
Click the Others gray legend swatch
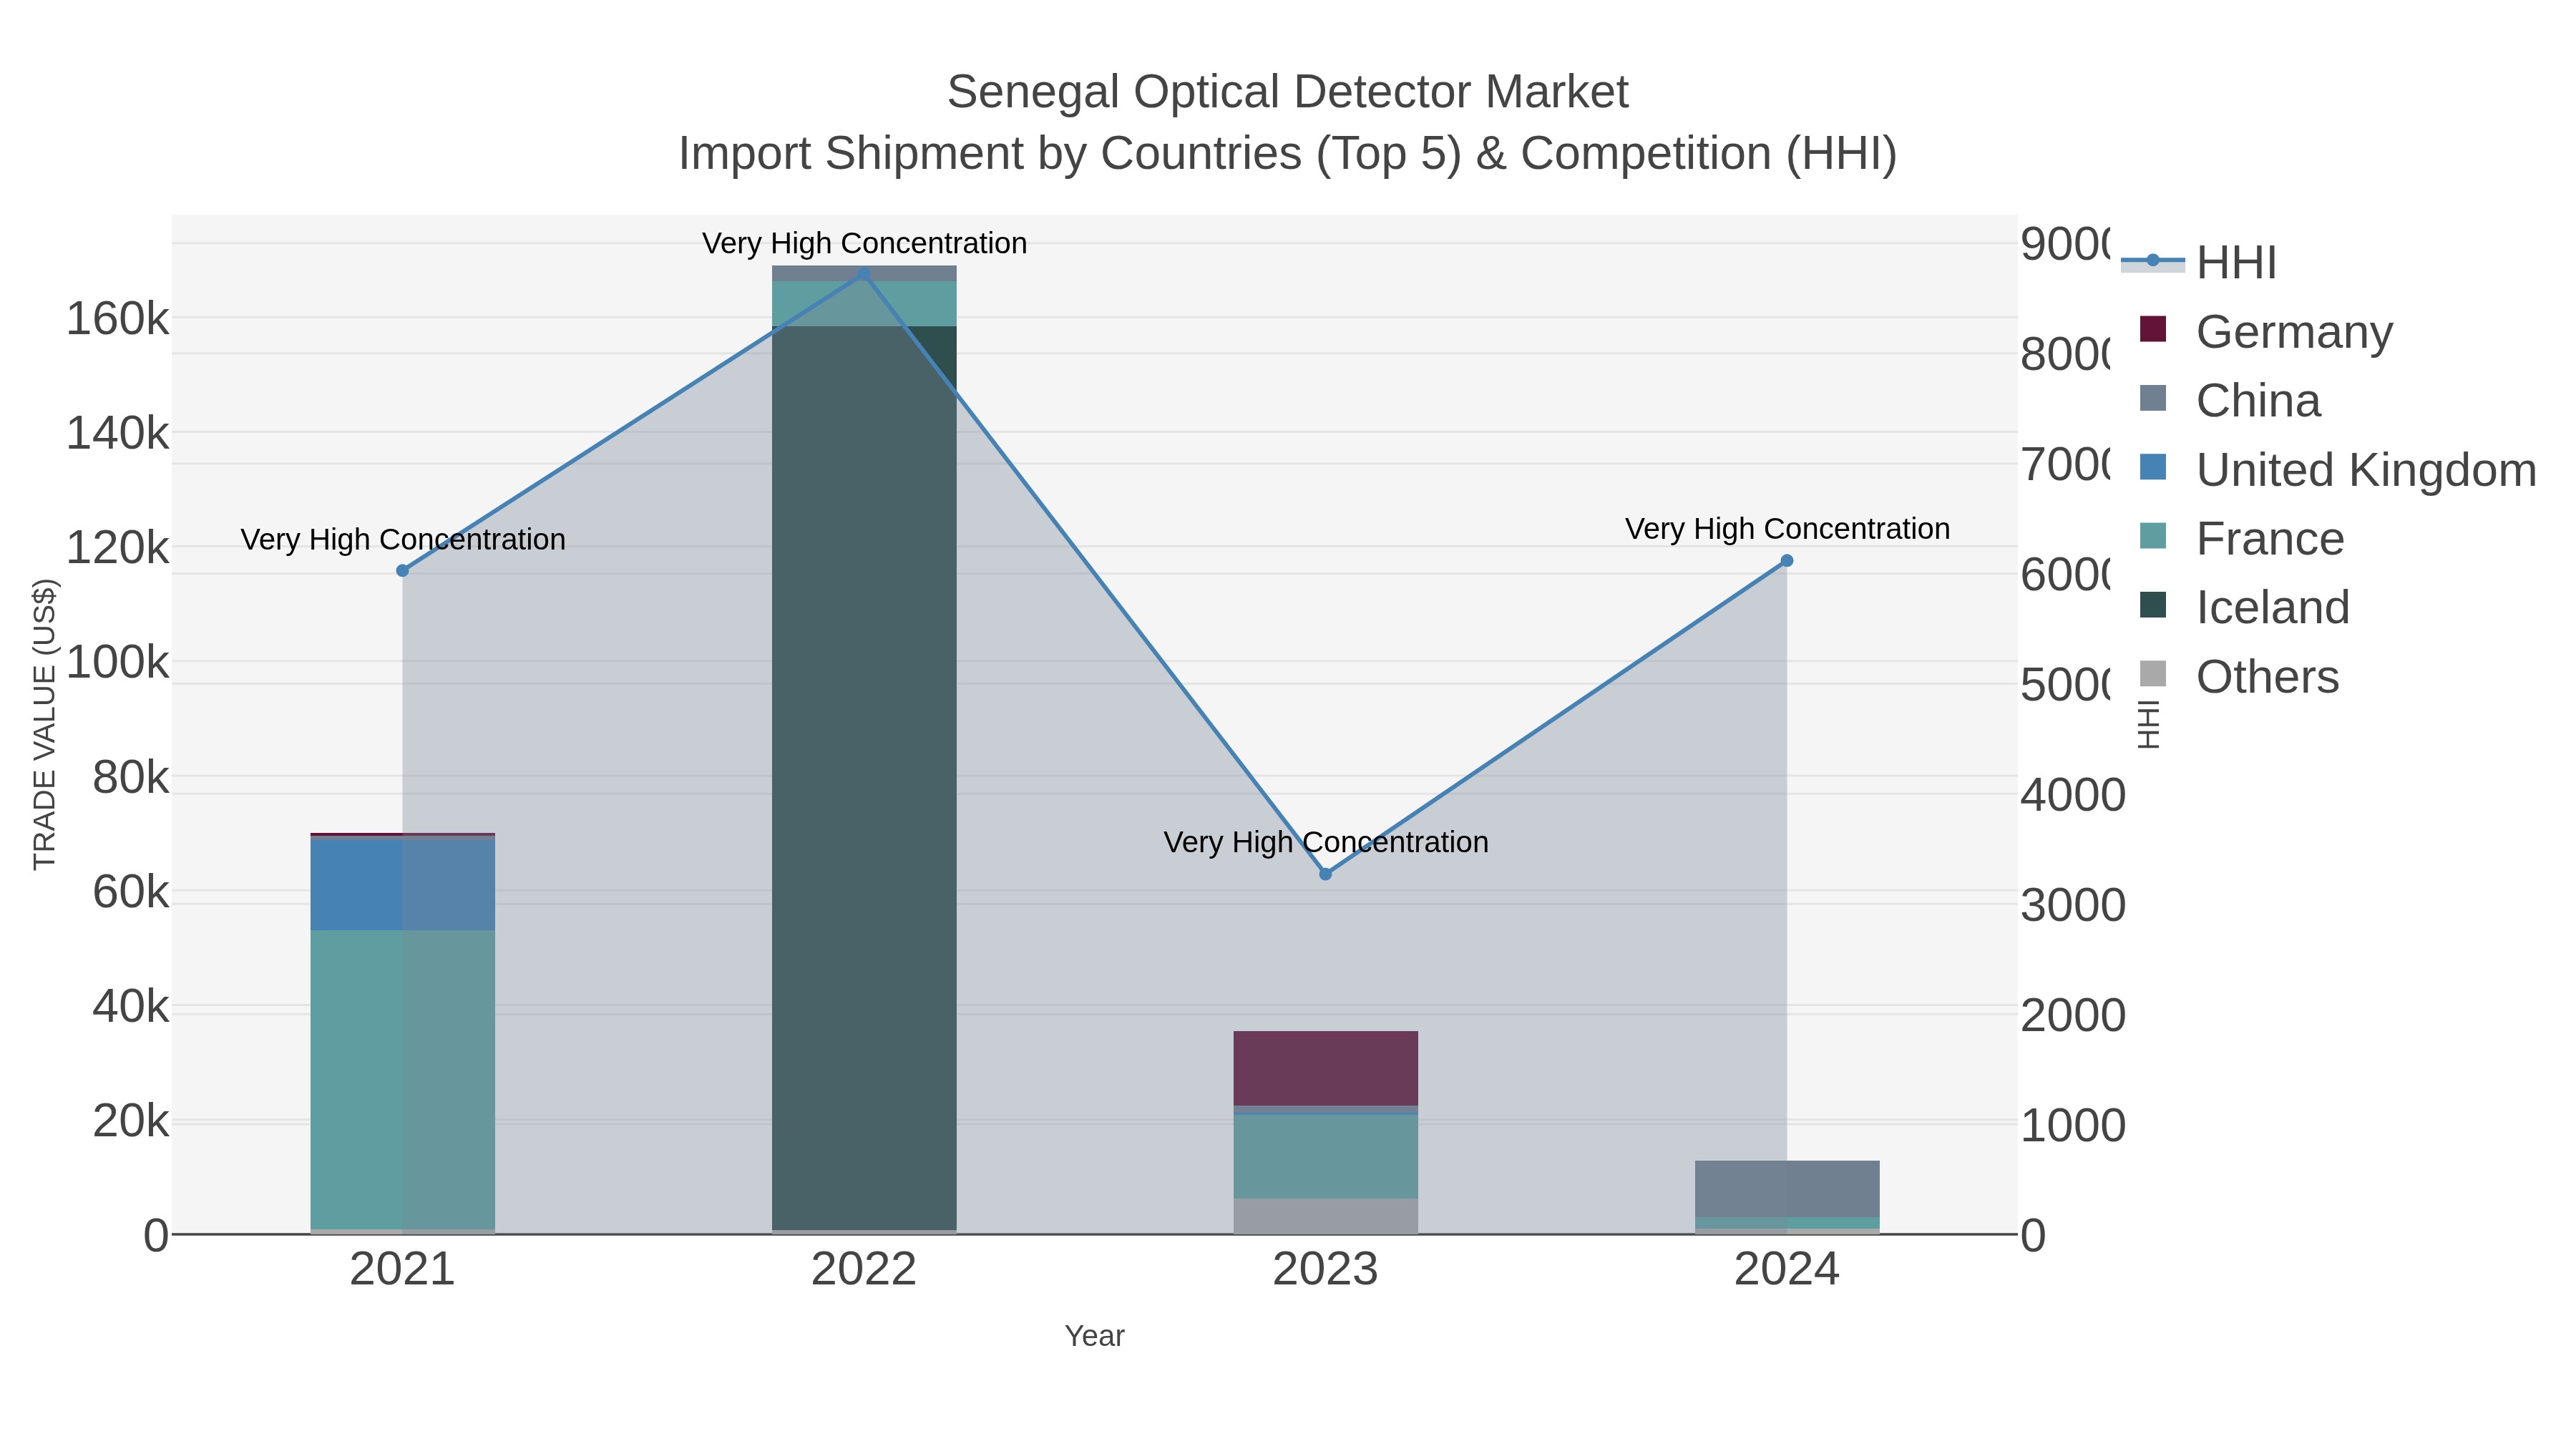tap(2152, 673)
